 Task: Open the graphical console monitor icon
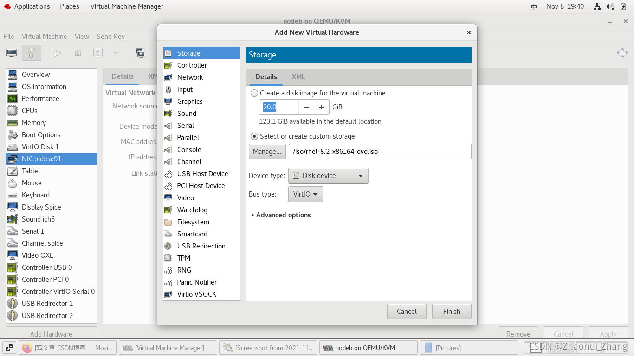click(x=11, y=53)
